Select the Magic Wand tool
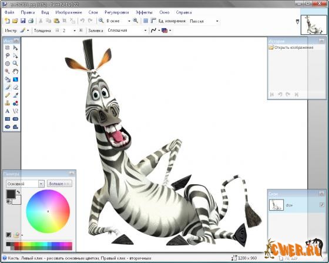The height and width of the screenshot is (263, 329). (7, 71)
